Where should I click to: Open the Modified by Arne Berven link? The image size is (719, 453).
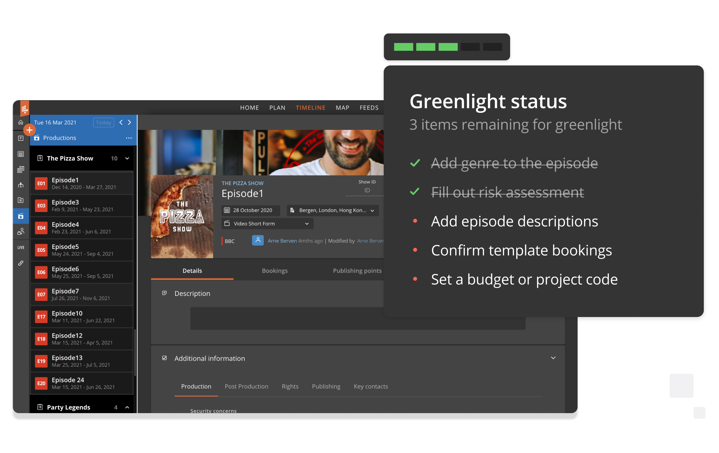tap(370, 241)
